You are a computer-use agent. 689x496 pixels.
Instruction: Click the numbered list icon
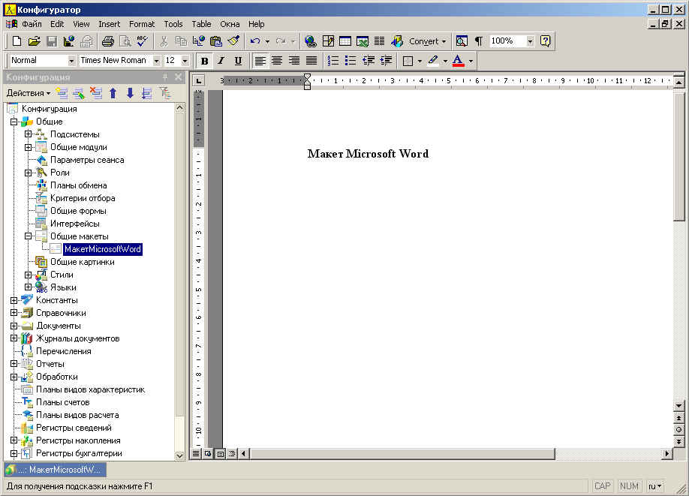[333, 61]
